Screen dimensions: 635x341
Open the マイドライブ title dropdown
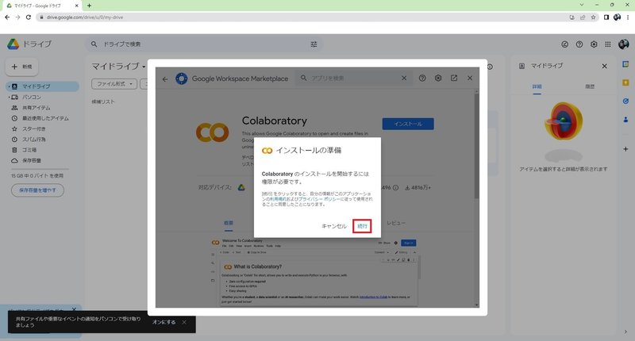click(118, 66)
